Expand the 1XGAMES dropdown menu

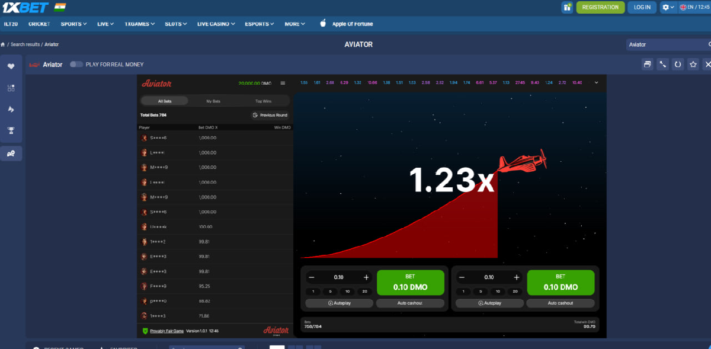(140, 24)
